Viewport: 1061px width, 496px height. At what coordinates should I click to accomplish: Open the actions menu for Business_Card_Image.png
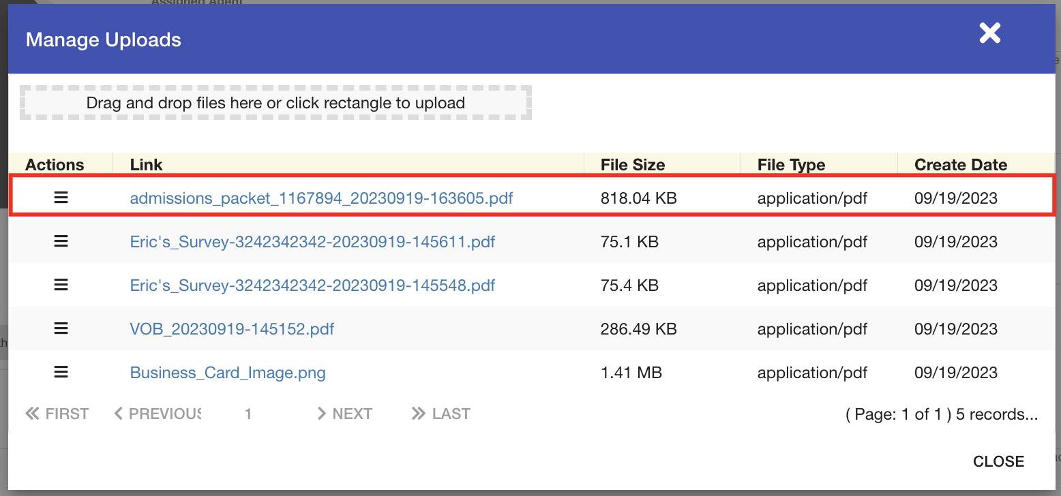pos(61,372)
